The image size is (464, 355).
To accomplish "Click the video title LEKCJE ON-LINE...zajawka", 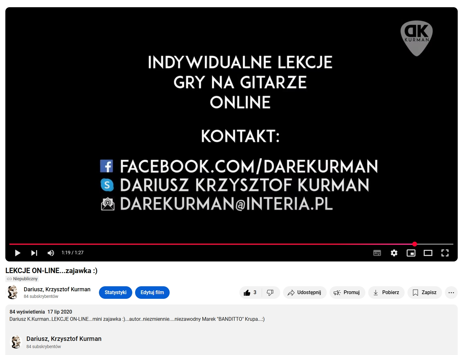I will point(52,271).
